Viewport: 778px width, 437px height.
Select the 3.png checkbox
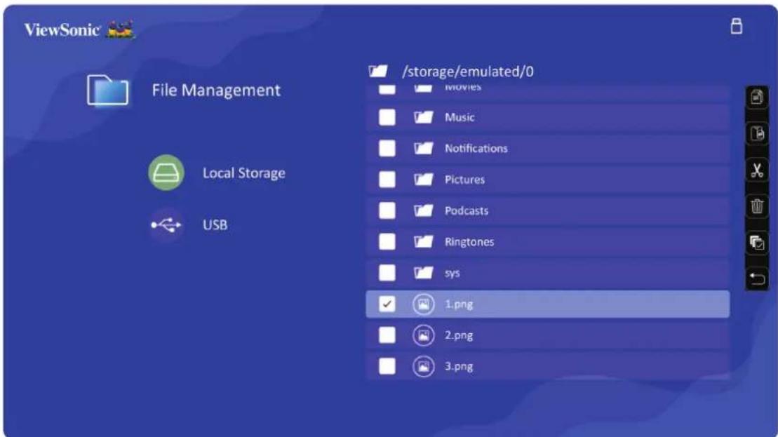387,367
